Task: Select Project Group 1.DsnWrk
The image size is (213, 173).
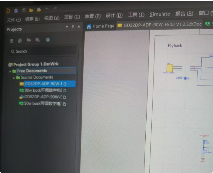Action: (36, 64)
